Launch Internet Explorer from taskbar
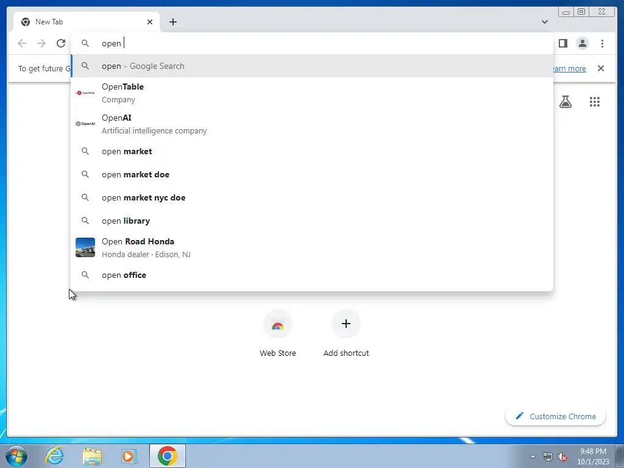Viewport: 624px width, 468px height. (54, 456)
